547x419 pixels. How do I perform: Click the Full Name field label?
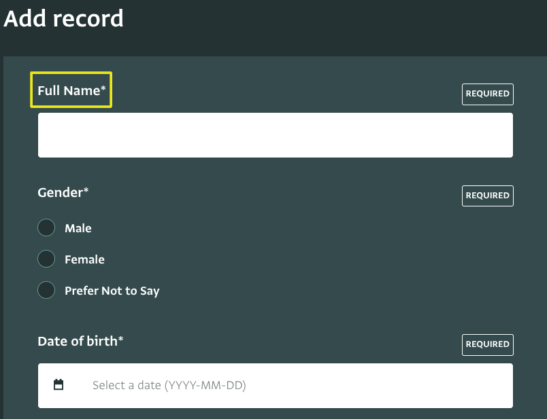[69, 90]
